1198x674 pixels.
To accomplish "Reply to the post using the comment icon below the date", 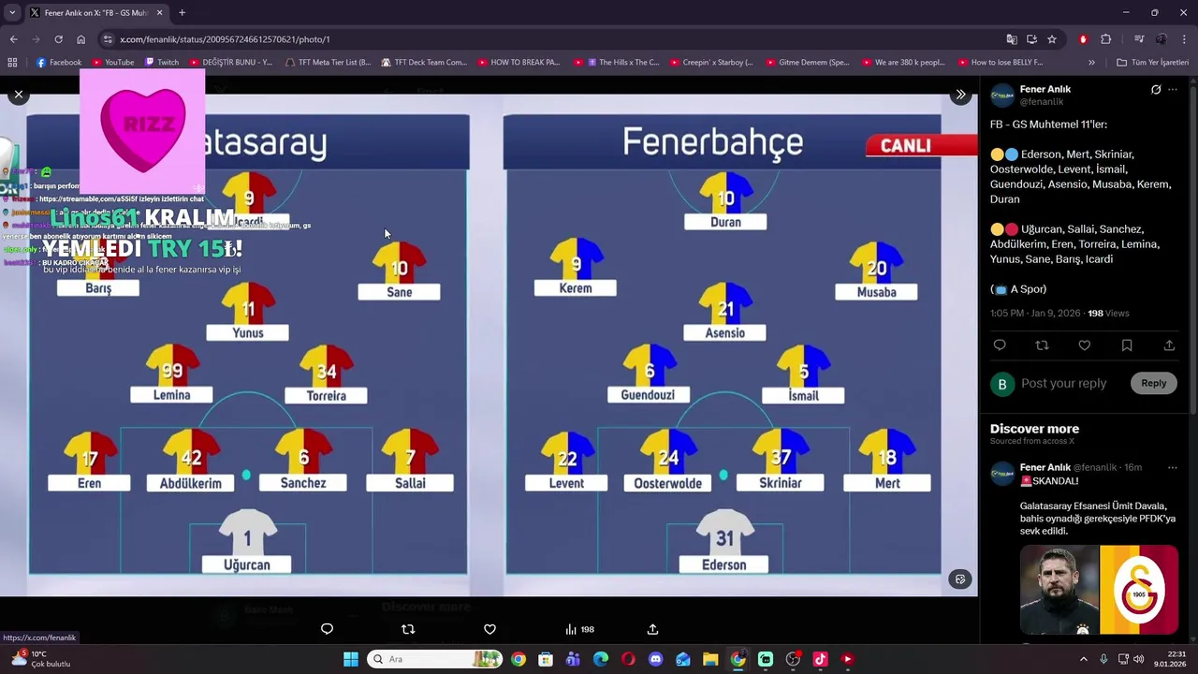I will coord(1000,345).
